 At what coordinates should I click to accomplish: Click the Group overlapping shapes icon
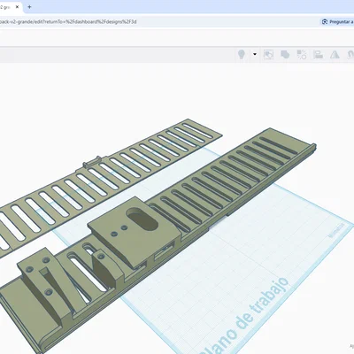click(x=285, y=55)
